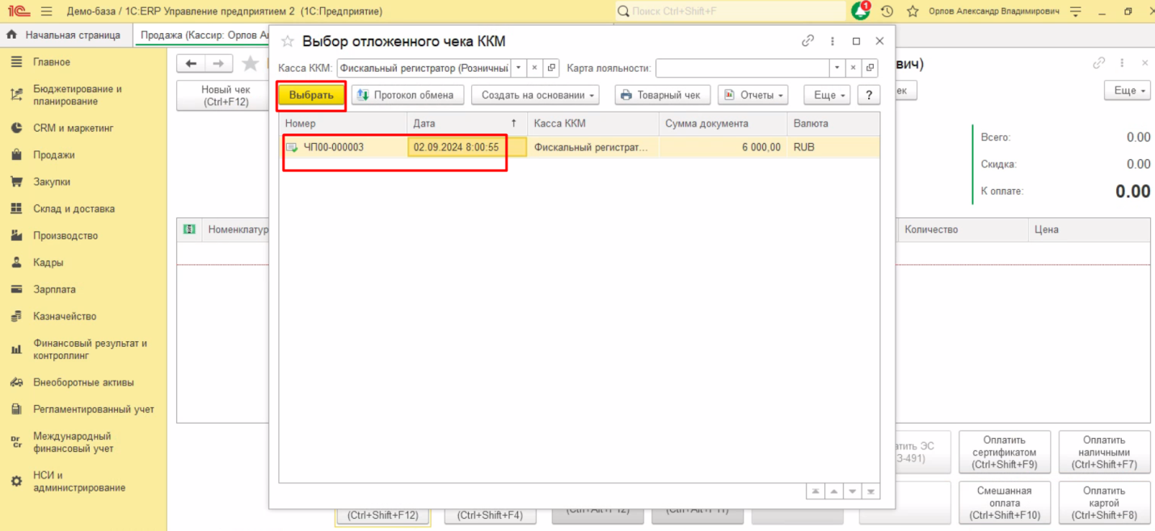
Task: Open the Карта лояльности record form icon
Action: point(870,68)
